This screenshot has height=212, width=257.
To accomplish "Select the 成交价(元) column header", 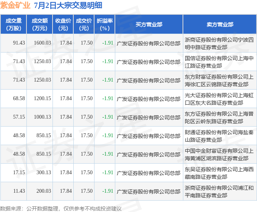I will tap(84, 25).
